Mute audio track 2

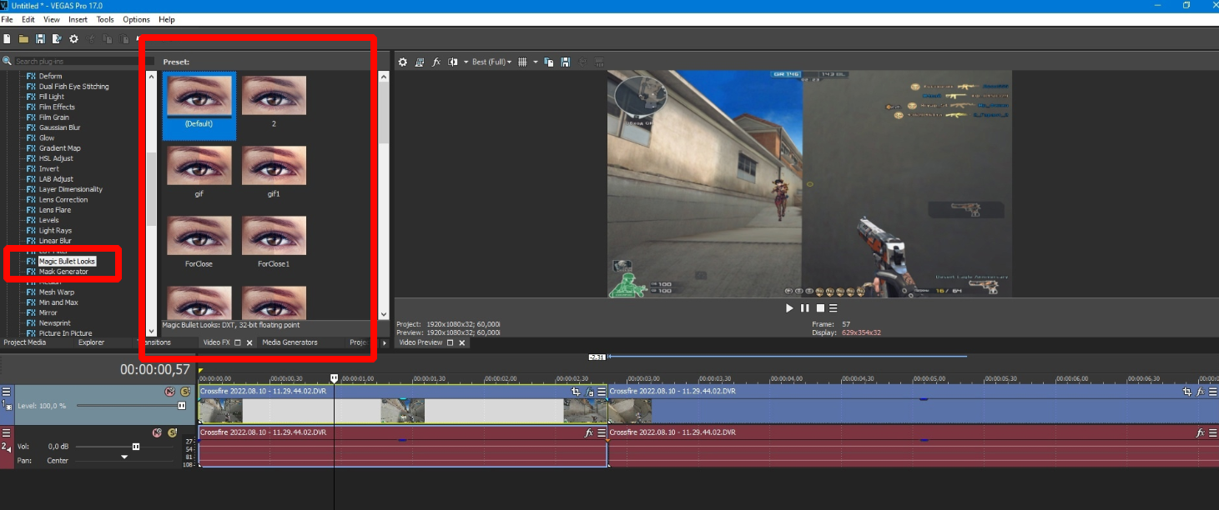(x=156, y=432)
